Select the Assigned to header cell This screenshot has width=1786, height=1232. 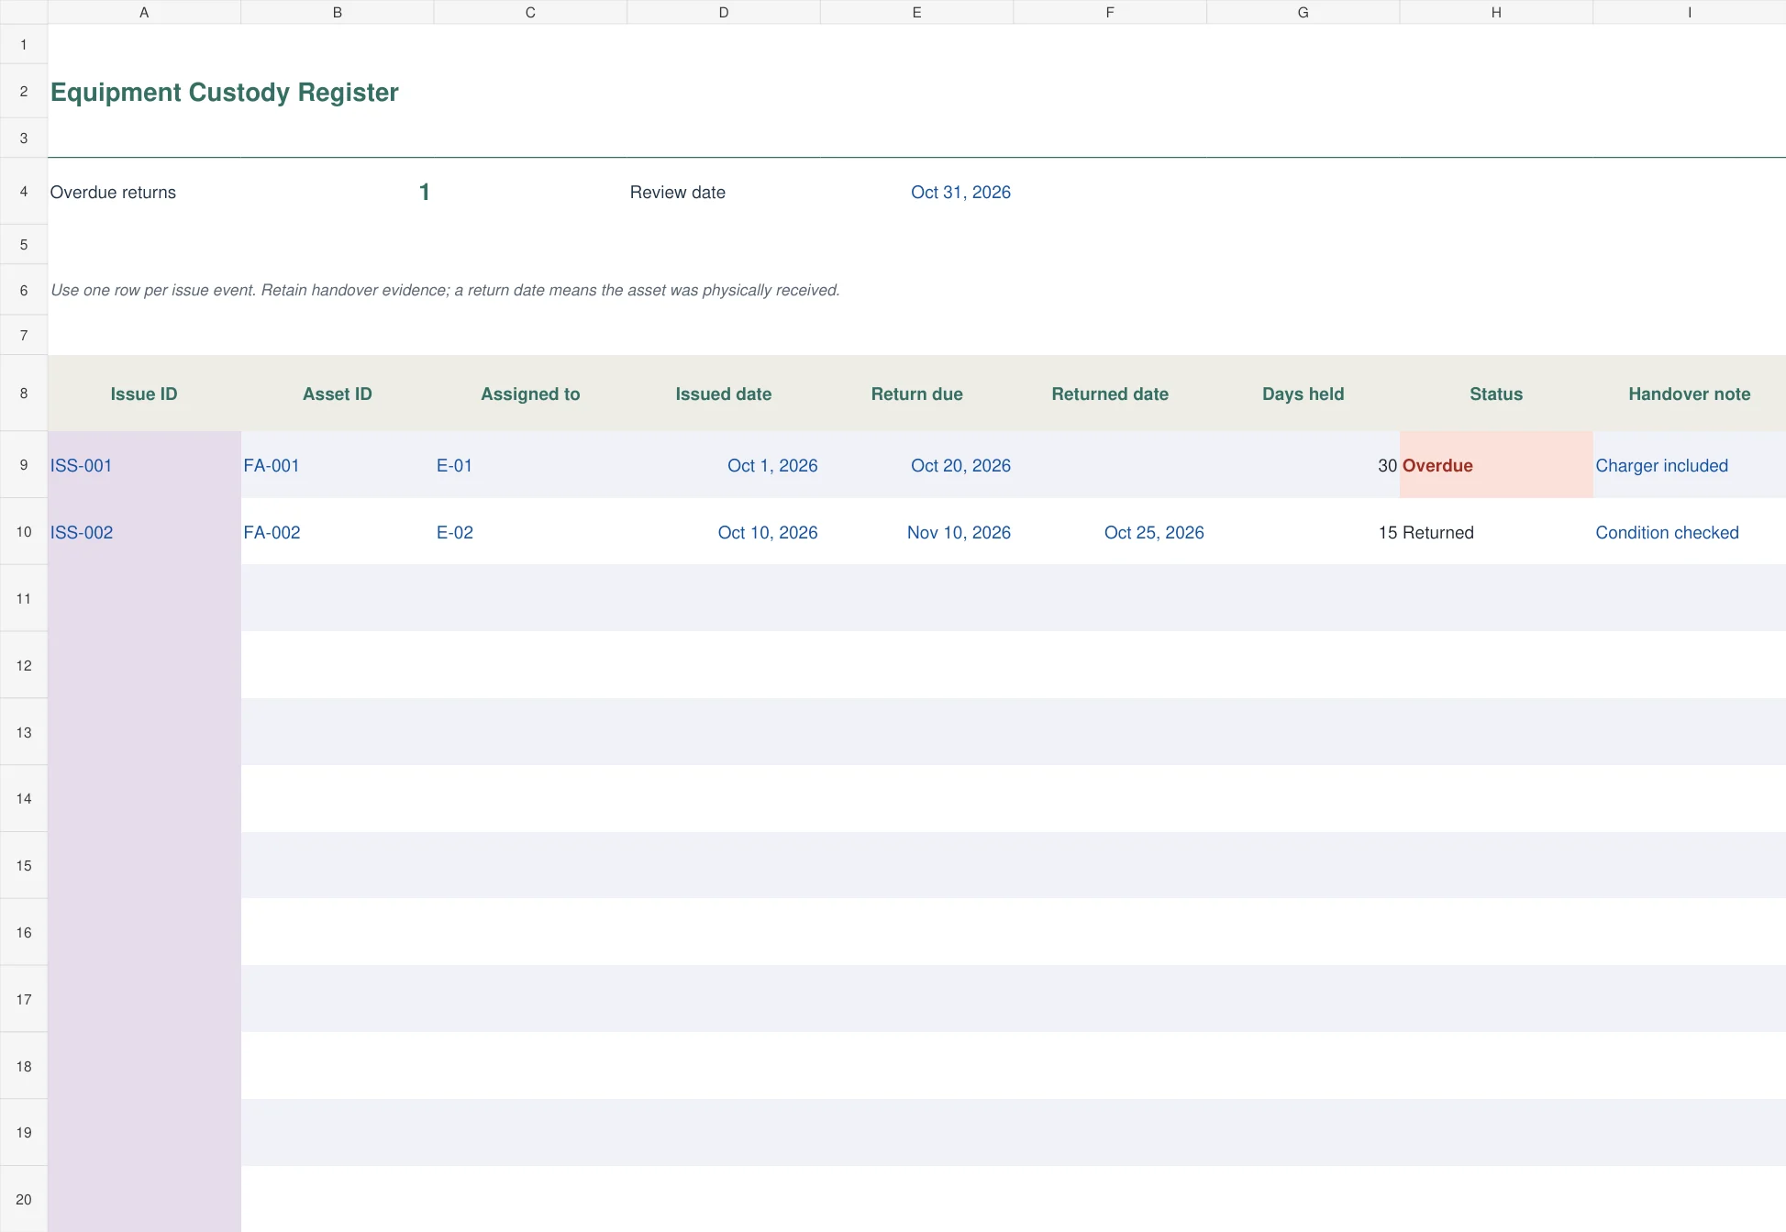point(530,394)
